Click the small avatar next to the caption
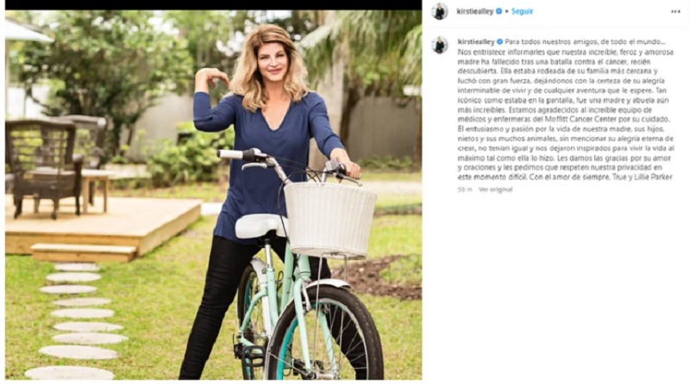Image resolution: width=690 pixels, height=385 pixels. (x=439, y=46)
